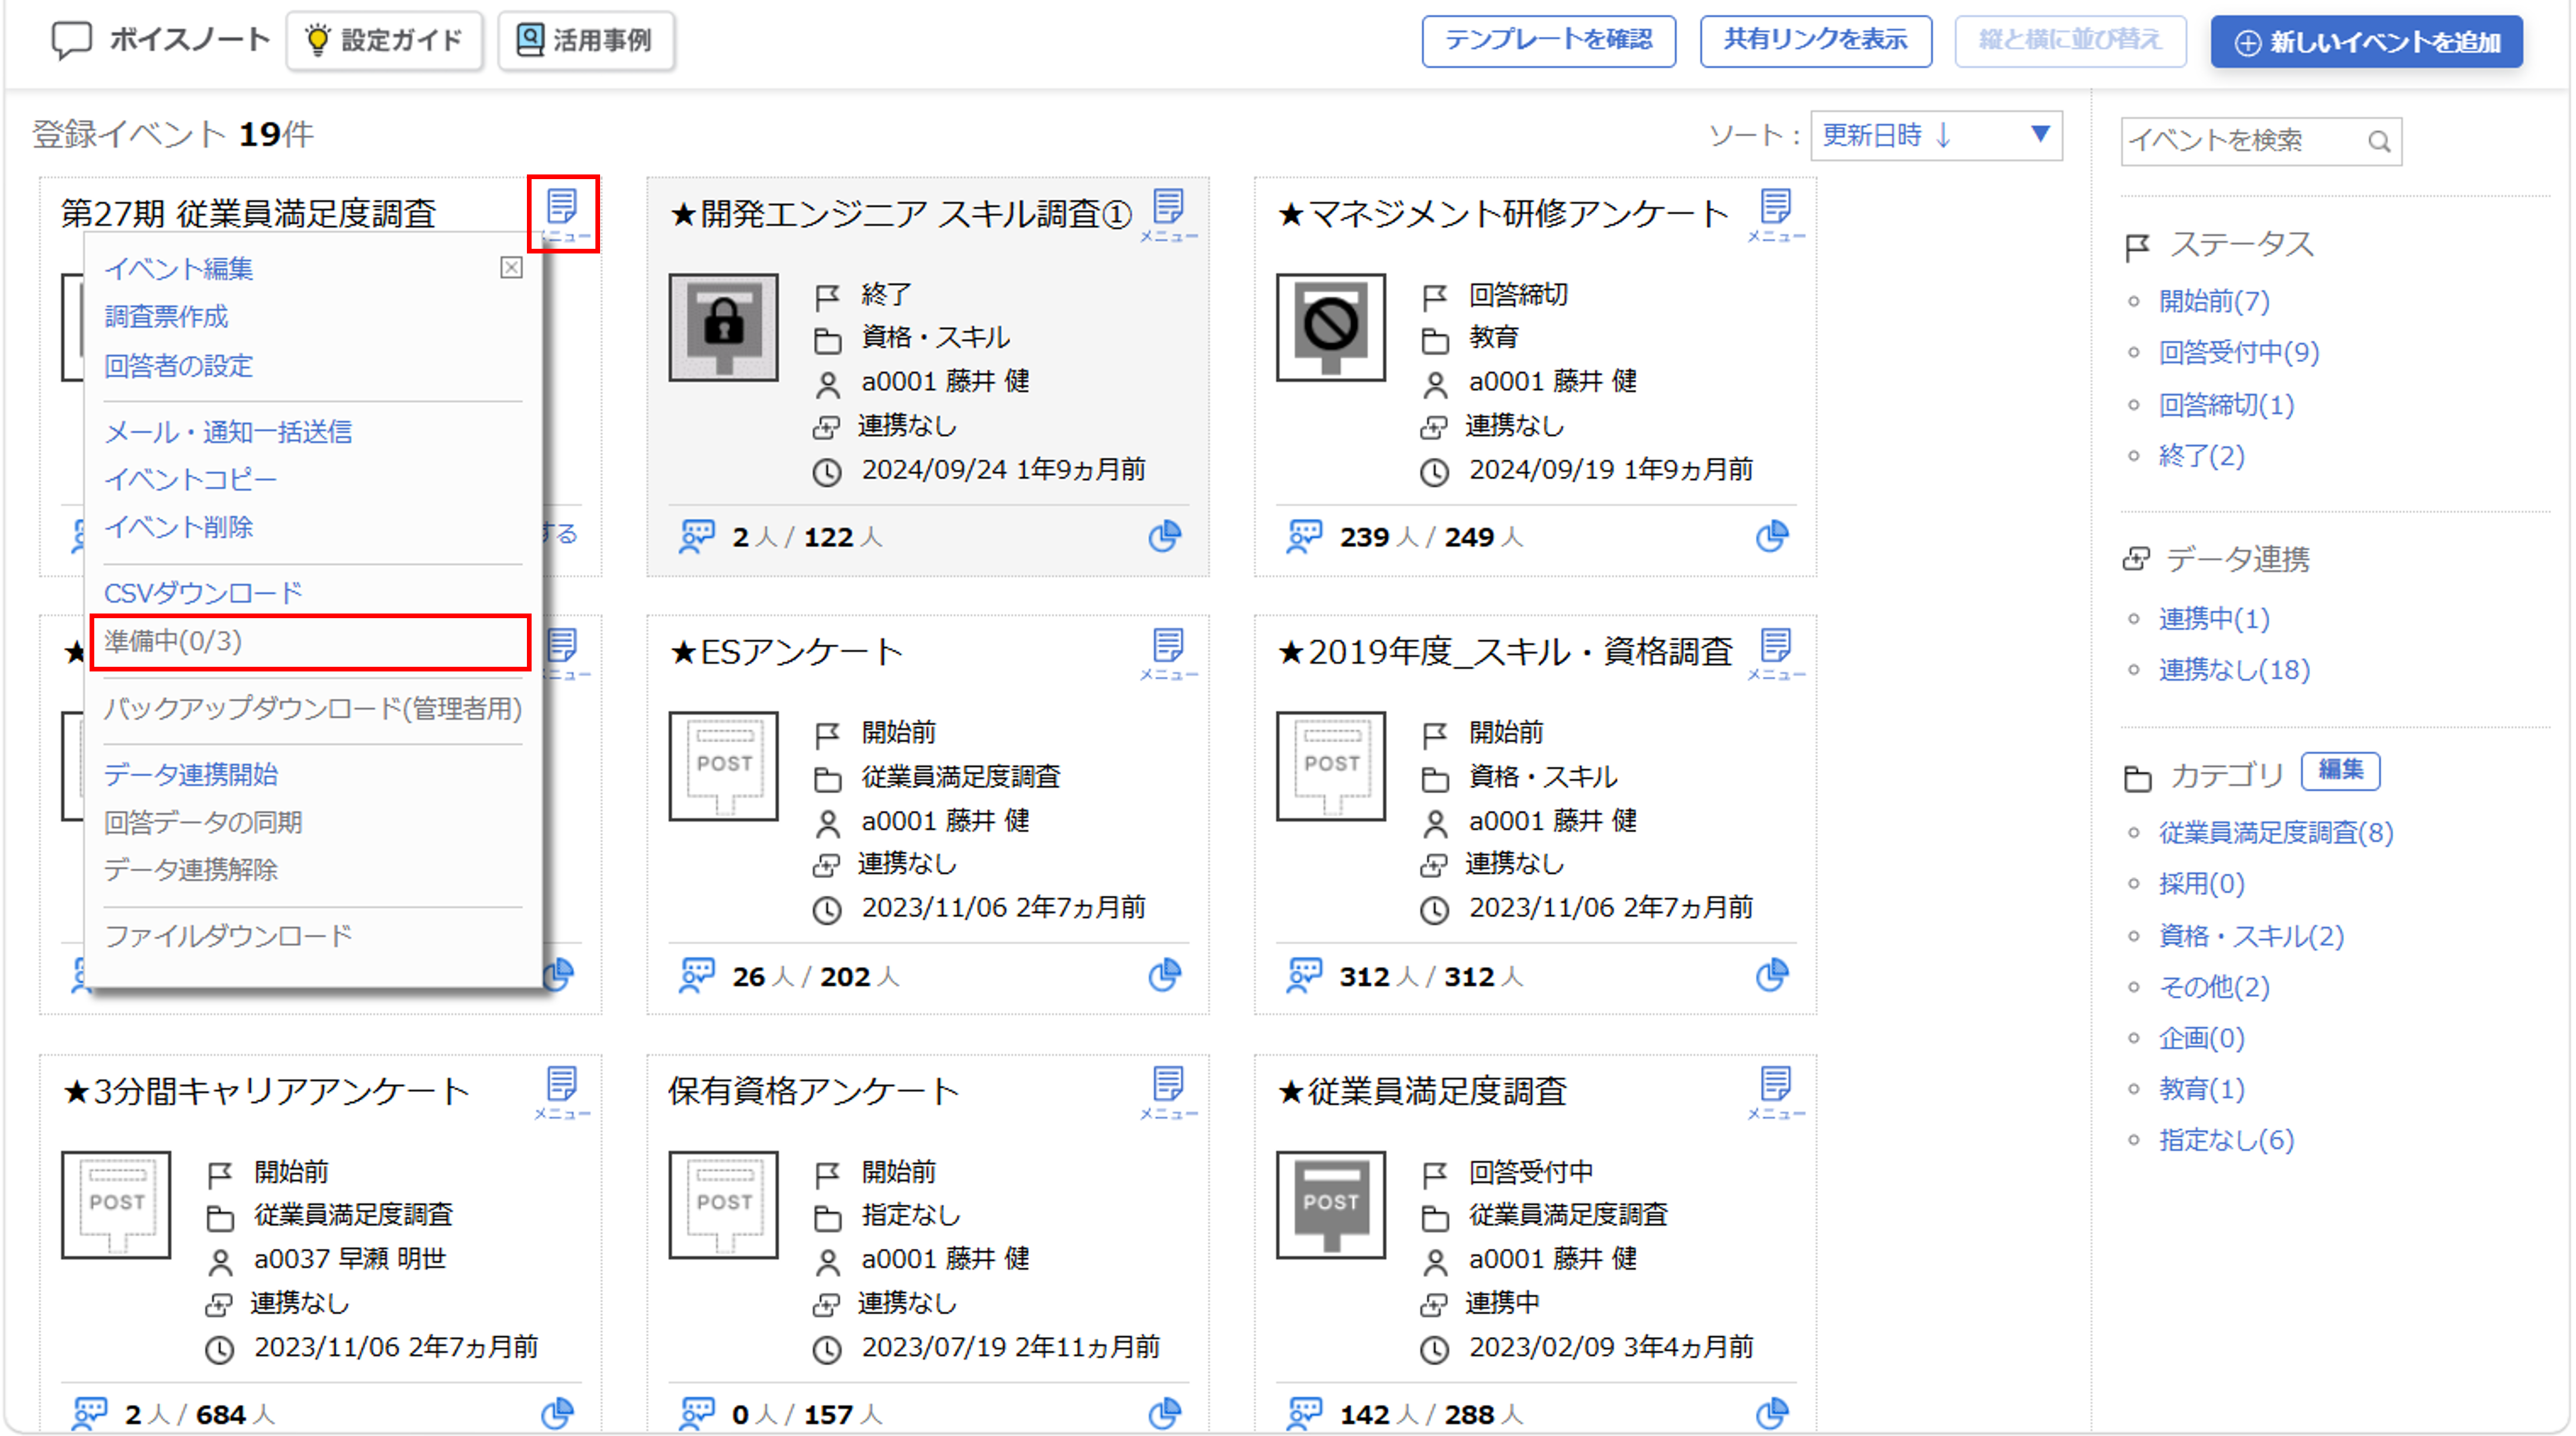Filter by category 指定なし(6)
The image size is (2576, 1436).
[x=2226, y=1140]
